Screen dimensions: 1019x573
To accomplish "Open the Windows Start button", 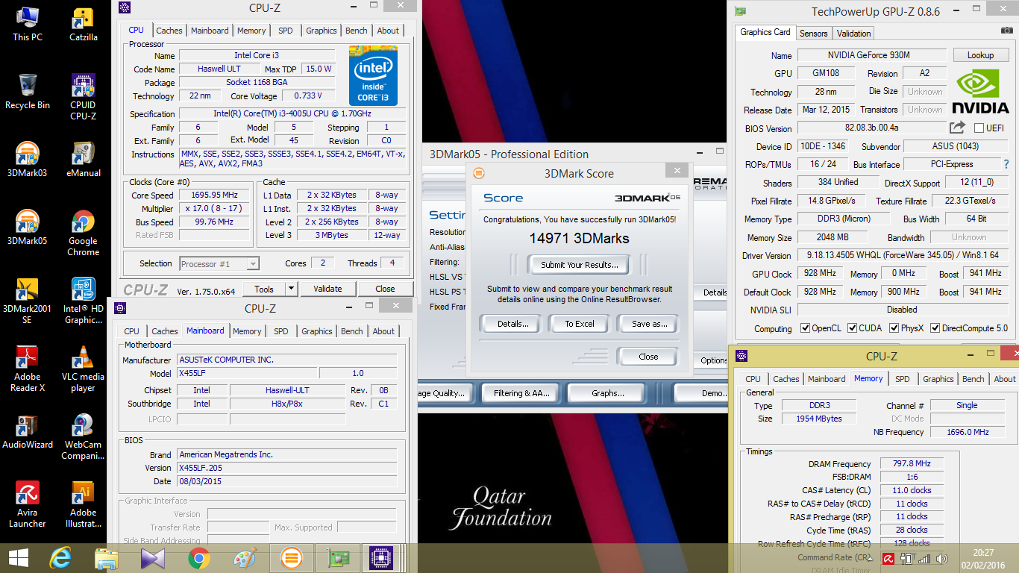I will [19, 557].
